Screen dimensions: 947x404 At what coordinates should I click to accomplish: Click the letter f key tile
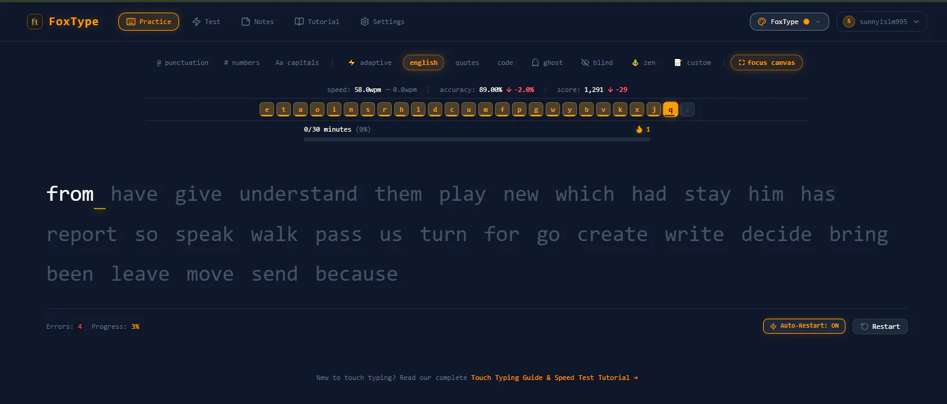(502, 109)
